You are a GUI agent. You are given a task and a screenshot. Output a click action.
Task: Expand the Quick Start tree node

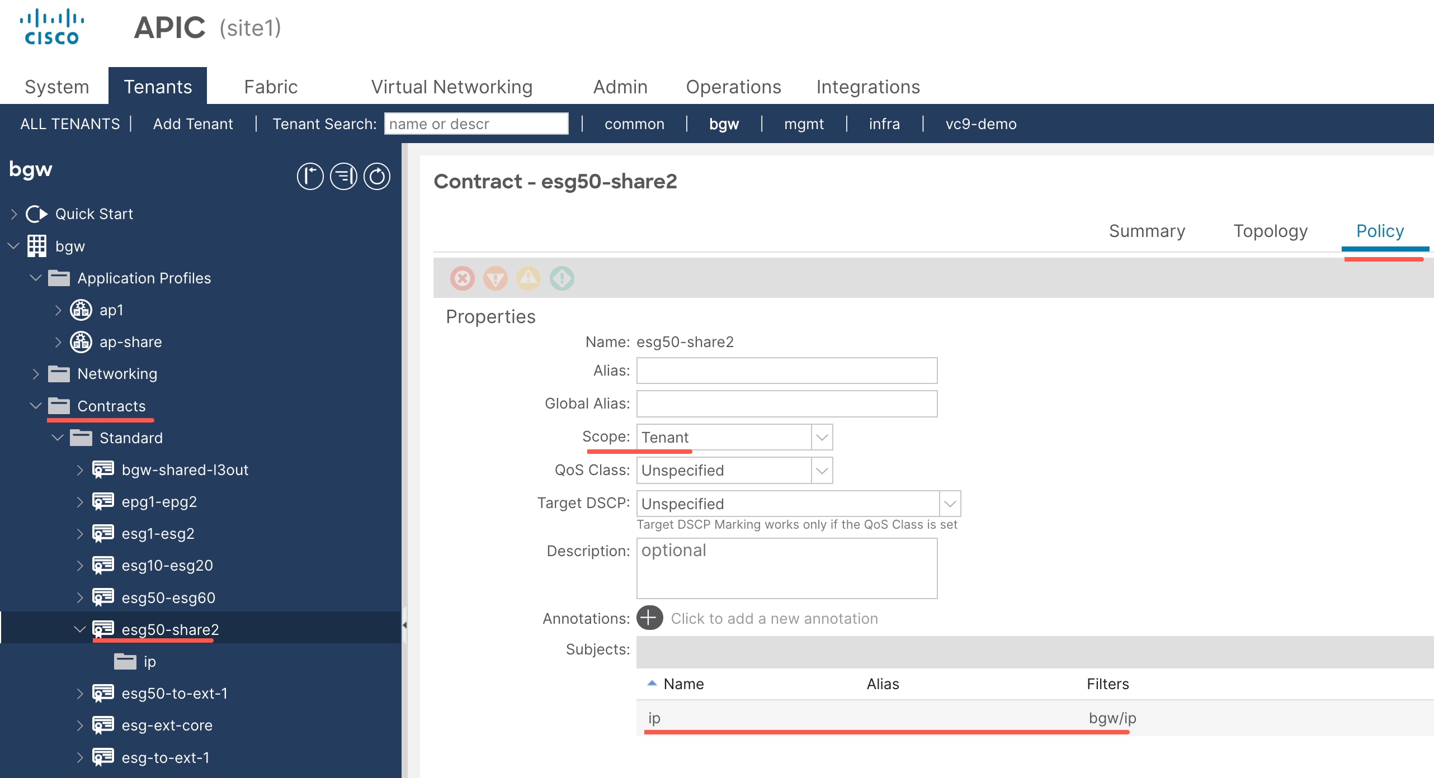[15, 214]
